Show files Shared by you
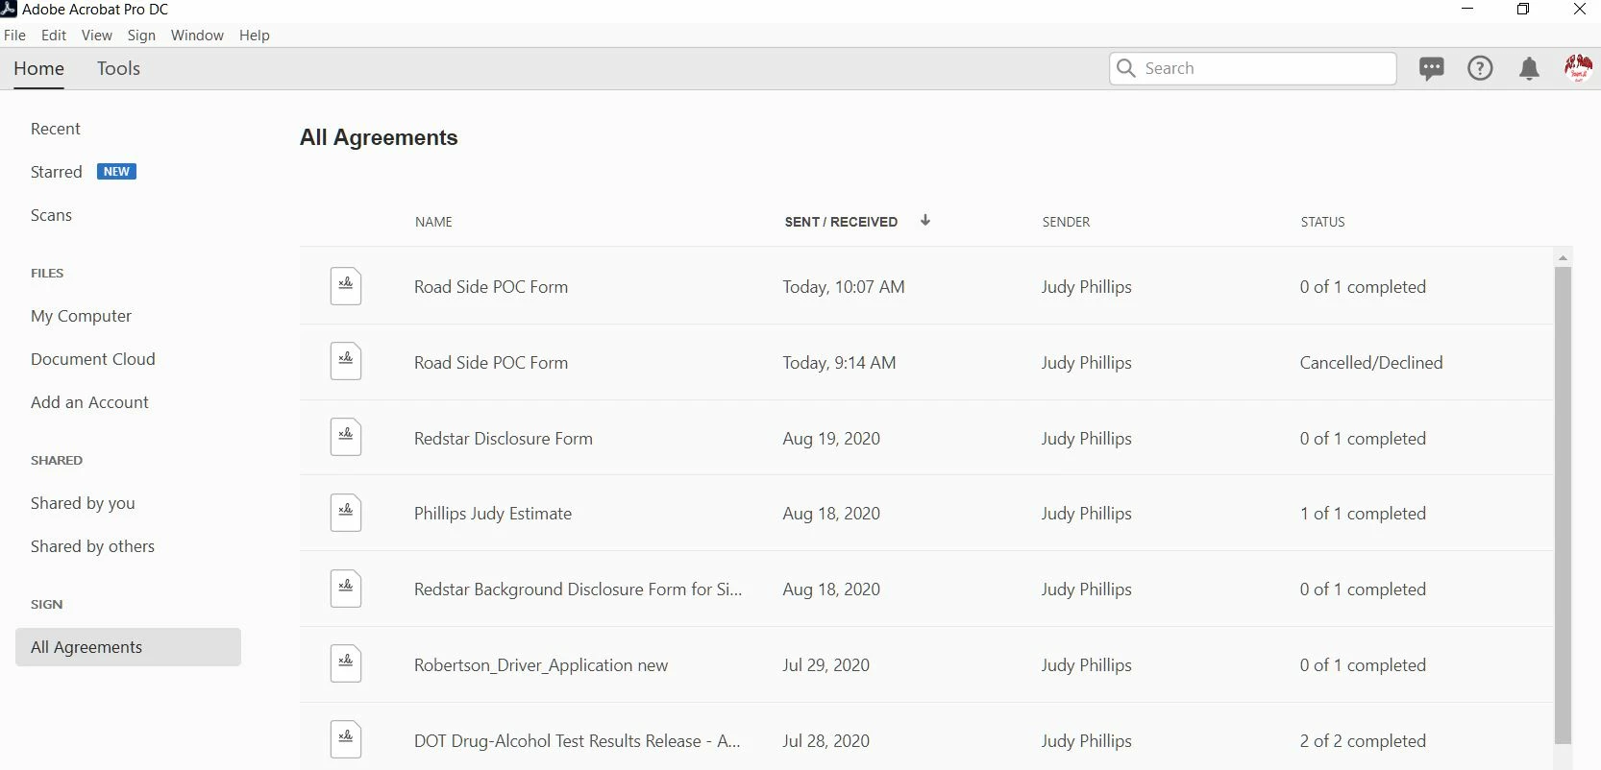The width and height of the screenshot is (1601, 770). pyautogui.click(x=83, y=503)
